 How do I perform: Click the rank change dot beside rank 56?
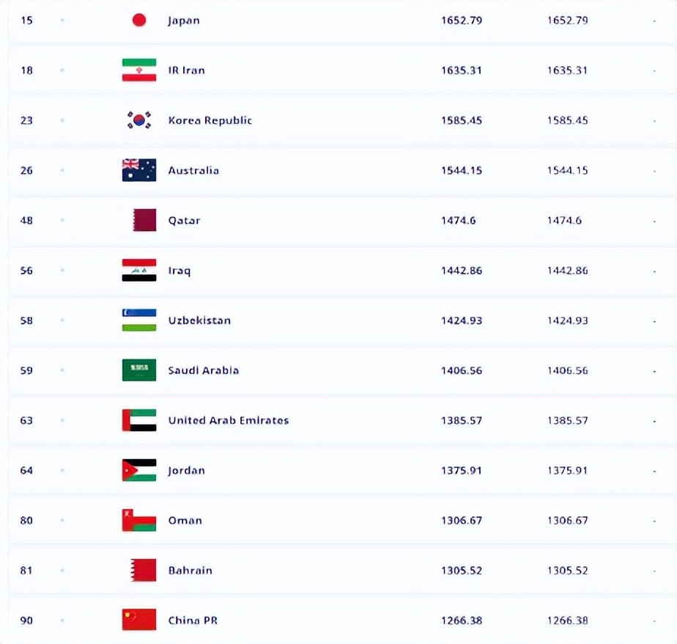point(62,271)
